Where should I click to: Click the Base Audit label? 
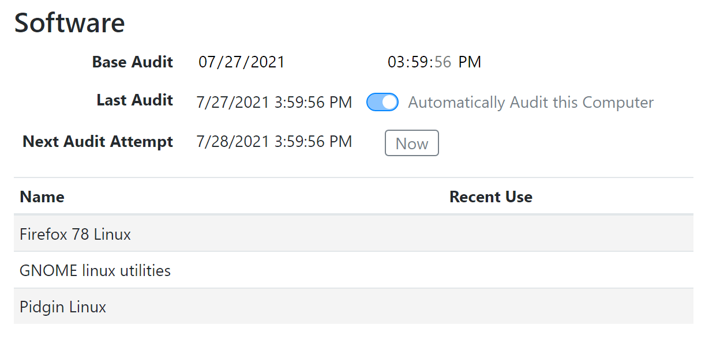click(x=132, y=62)
